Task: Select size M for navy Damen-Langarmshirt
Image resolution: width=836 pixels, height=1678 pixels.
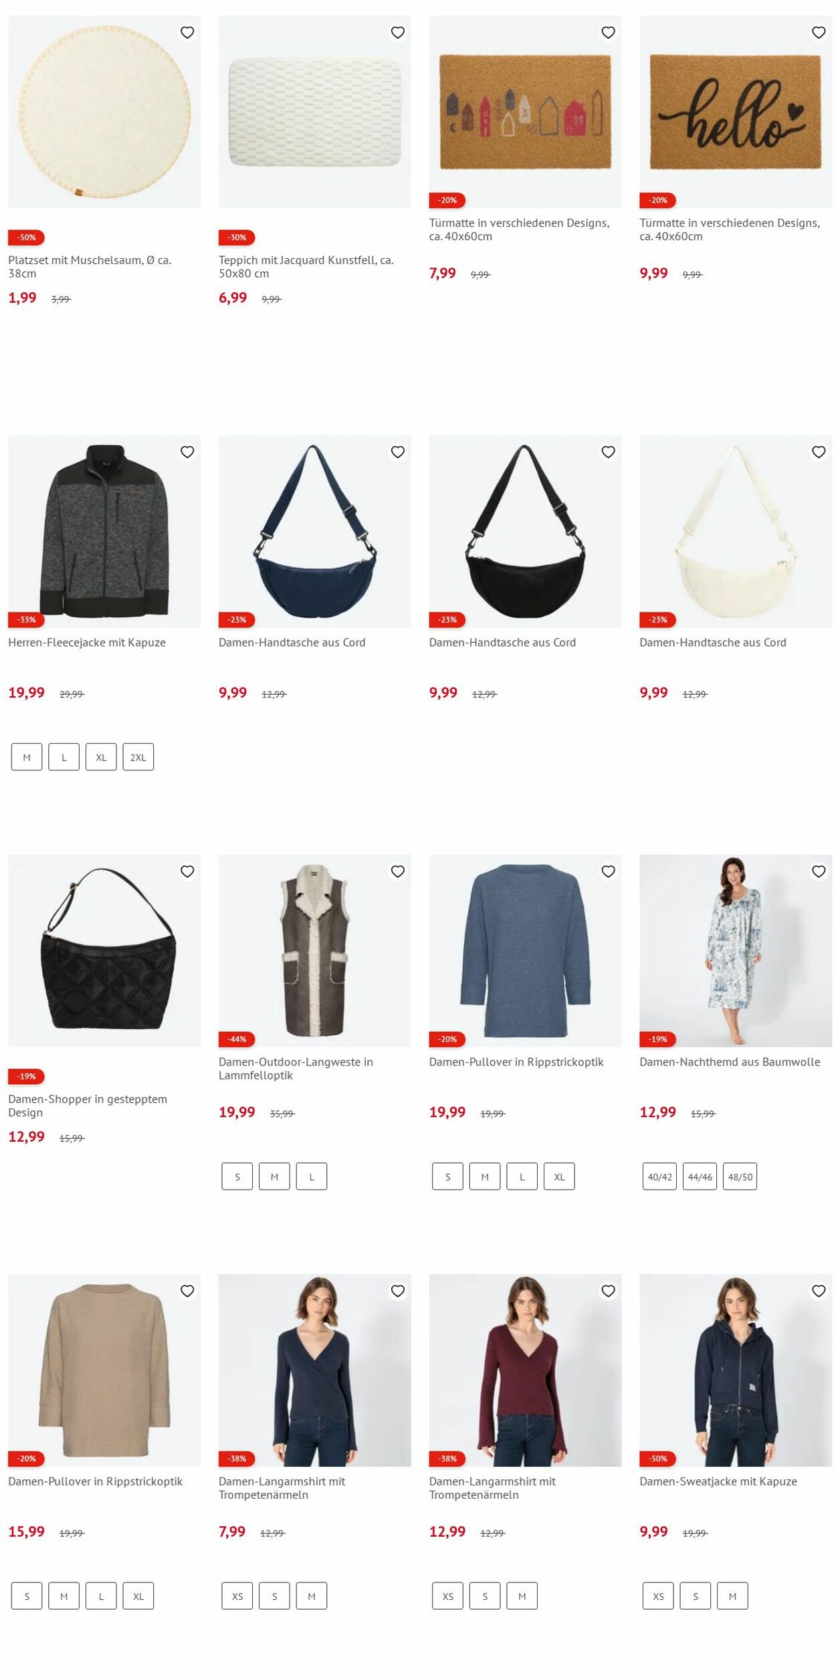Action: pos(312,1596)
